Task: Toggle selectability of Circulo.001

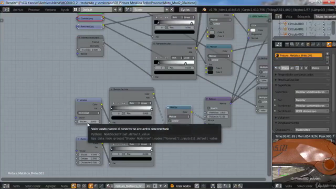Action: click(324, 29)
